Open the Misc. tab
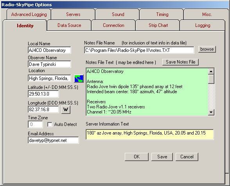Viewport: 230px width, 186px height. [x=207, y=14]
